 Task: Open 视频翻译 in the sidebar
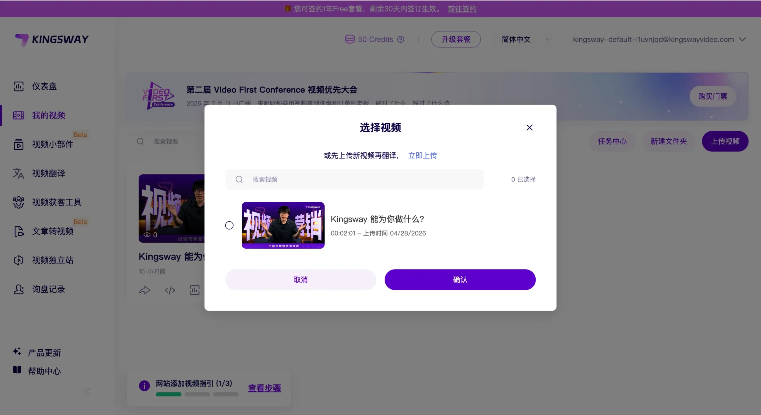pyautogui.click(x=48, y=173)
